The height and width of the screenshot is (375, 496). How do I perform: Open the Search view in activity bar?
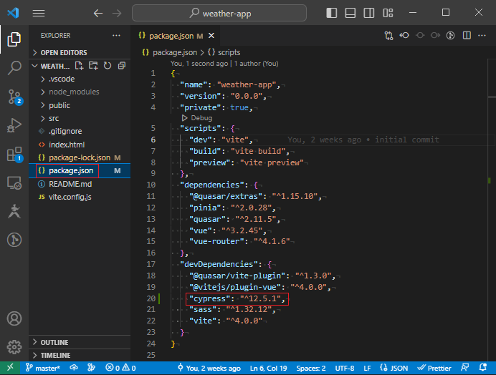click(14, 67)
